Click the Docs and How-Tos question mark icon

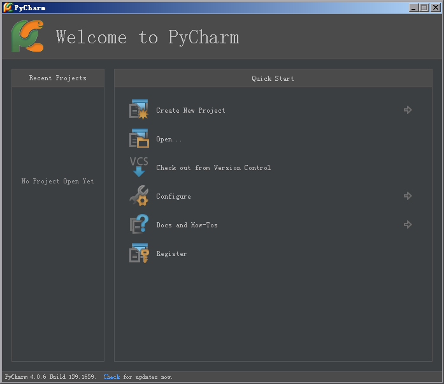click(x=139, y=224)
